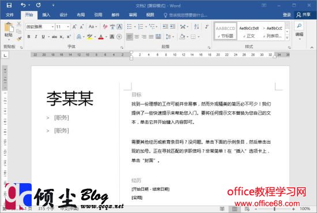Viewport: 317px width, 213px height.
Task: Collapse the ribbon with chevron
Action: (x=312, y=48)
